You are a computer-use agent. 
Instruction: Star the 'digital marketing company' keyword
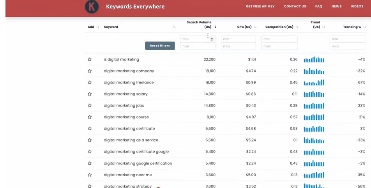[90, 71]
